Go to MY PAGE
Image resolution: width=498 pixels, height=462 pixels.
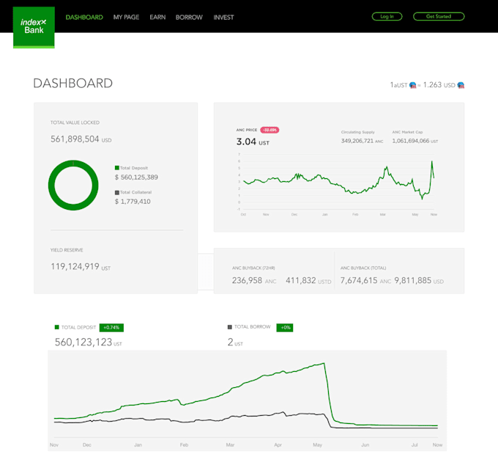tap(126, 17)
